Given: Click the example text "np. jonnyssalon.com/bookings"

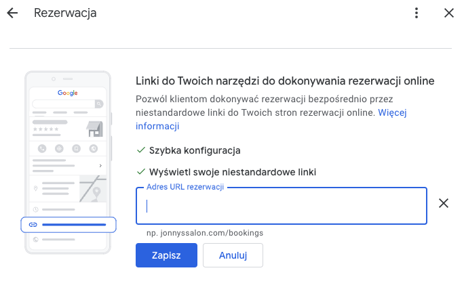Looking at the screenshot, I should 205,233.
